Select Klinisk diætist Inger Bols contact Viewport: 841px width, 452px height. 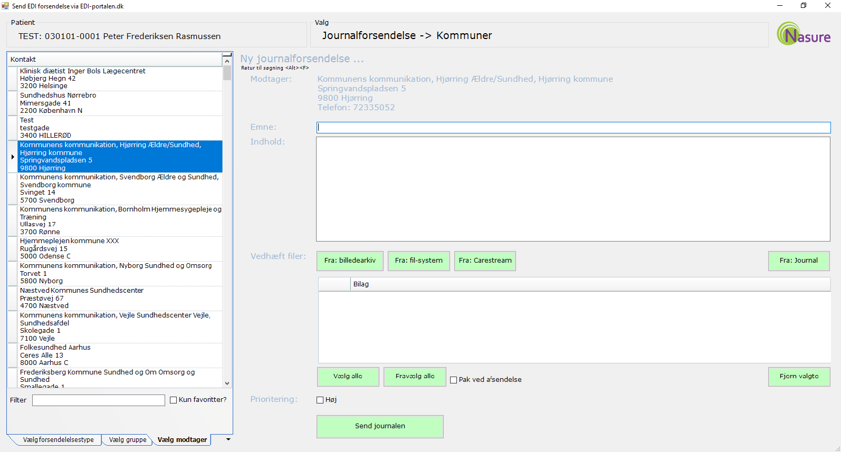tap(120, 79)
